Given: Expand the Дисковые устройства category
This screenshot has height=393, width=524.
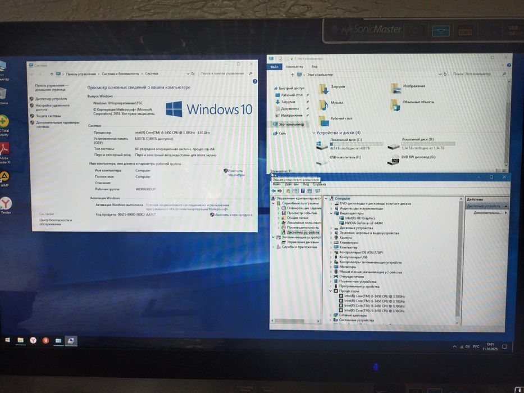Looking at the screenshot, I should 331,228.
